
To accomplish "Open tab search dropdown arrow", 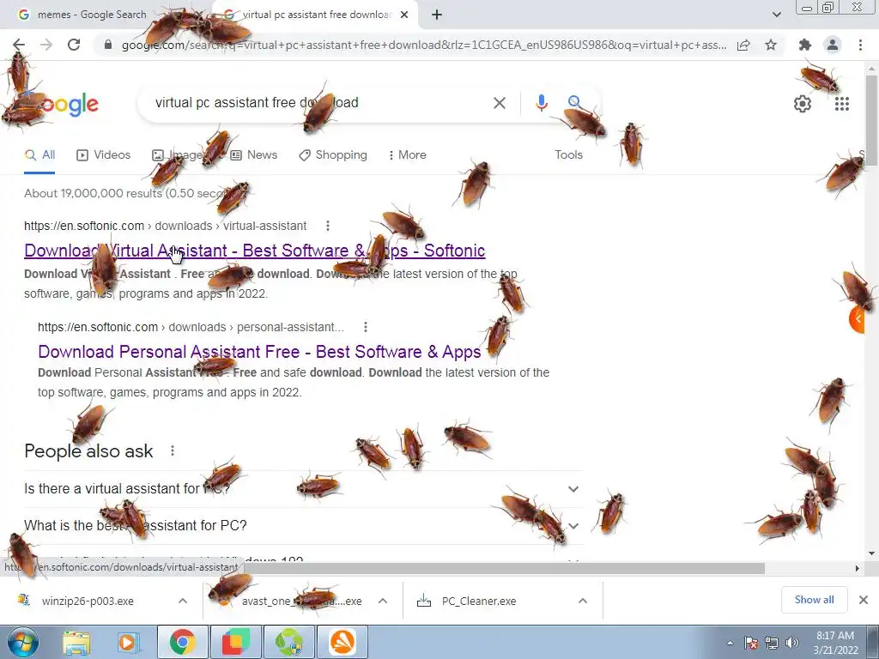I will point(776,15).
